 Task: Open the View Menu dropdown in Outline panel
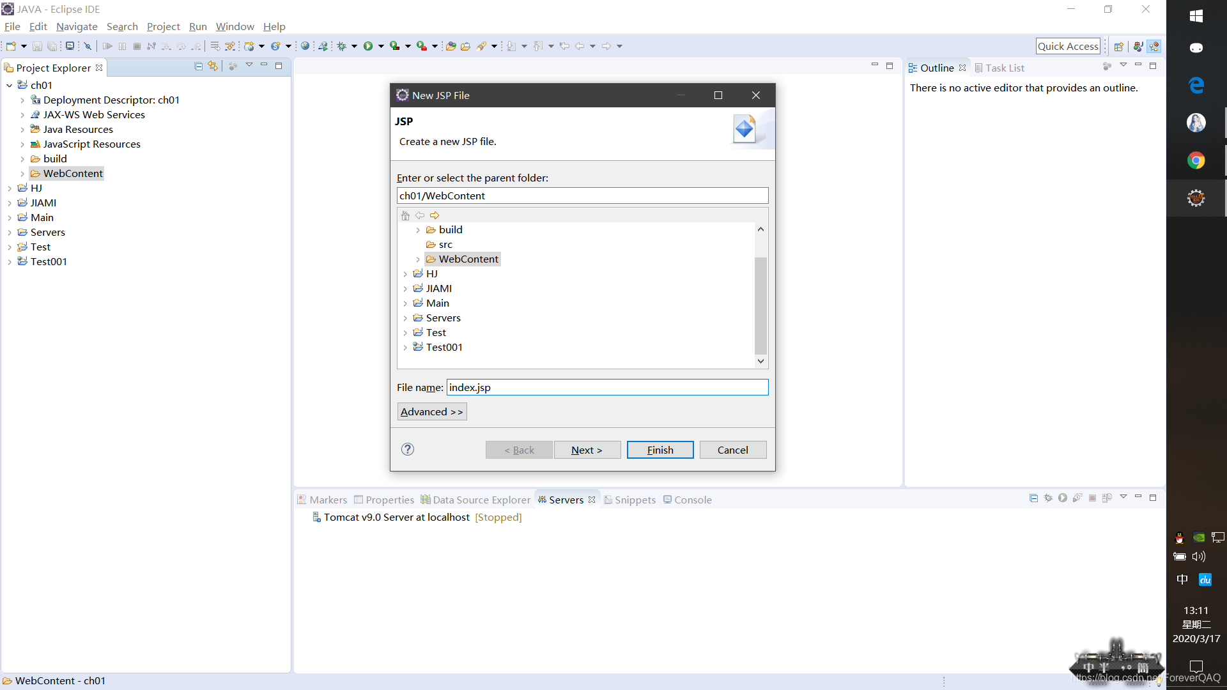1123,65
